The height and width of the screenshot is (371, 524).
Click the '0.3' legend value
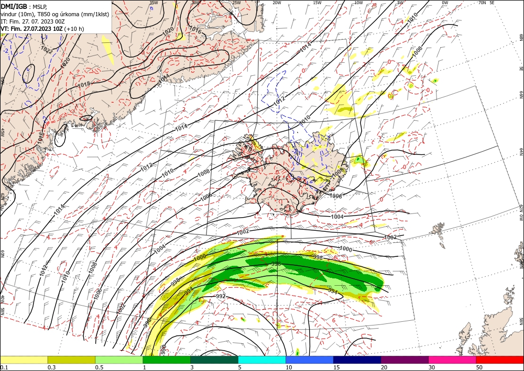[x=51, y=368]
